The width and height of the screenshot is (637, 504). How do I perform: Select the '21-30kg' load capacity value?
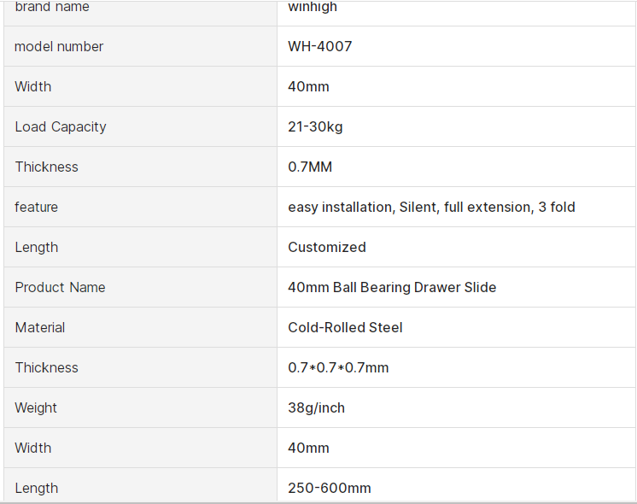click(315, 127)
